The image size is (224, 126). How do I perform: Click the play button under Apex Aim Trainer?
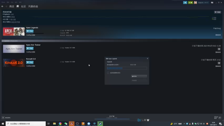point(30,48)
